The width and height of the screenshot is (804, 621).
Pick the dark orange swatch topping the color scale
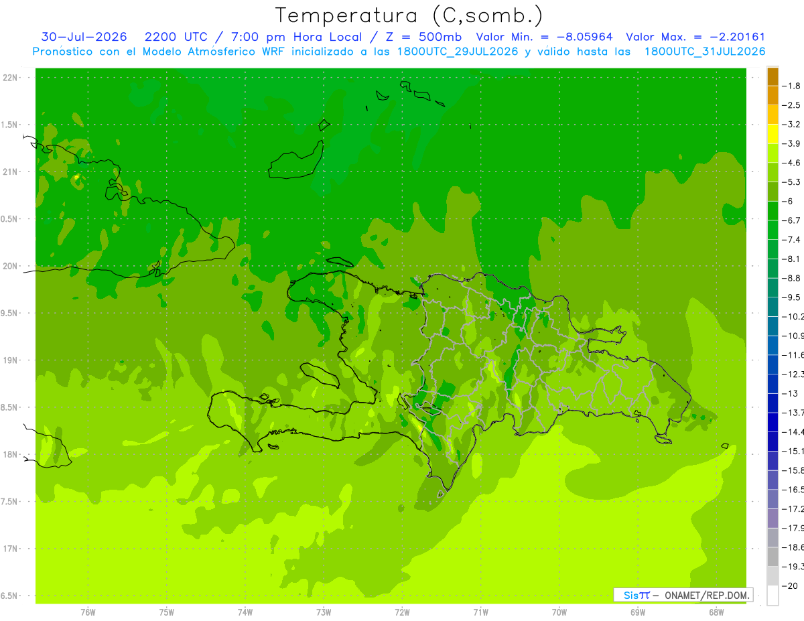tap(773, 76)
